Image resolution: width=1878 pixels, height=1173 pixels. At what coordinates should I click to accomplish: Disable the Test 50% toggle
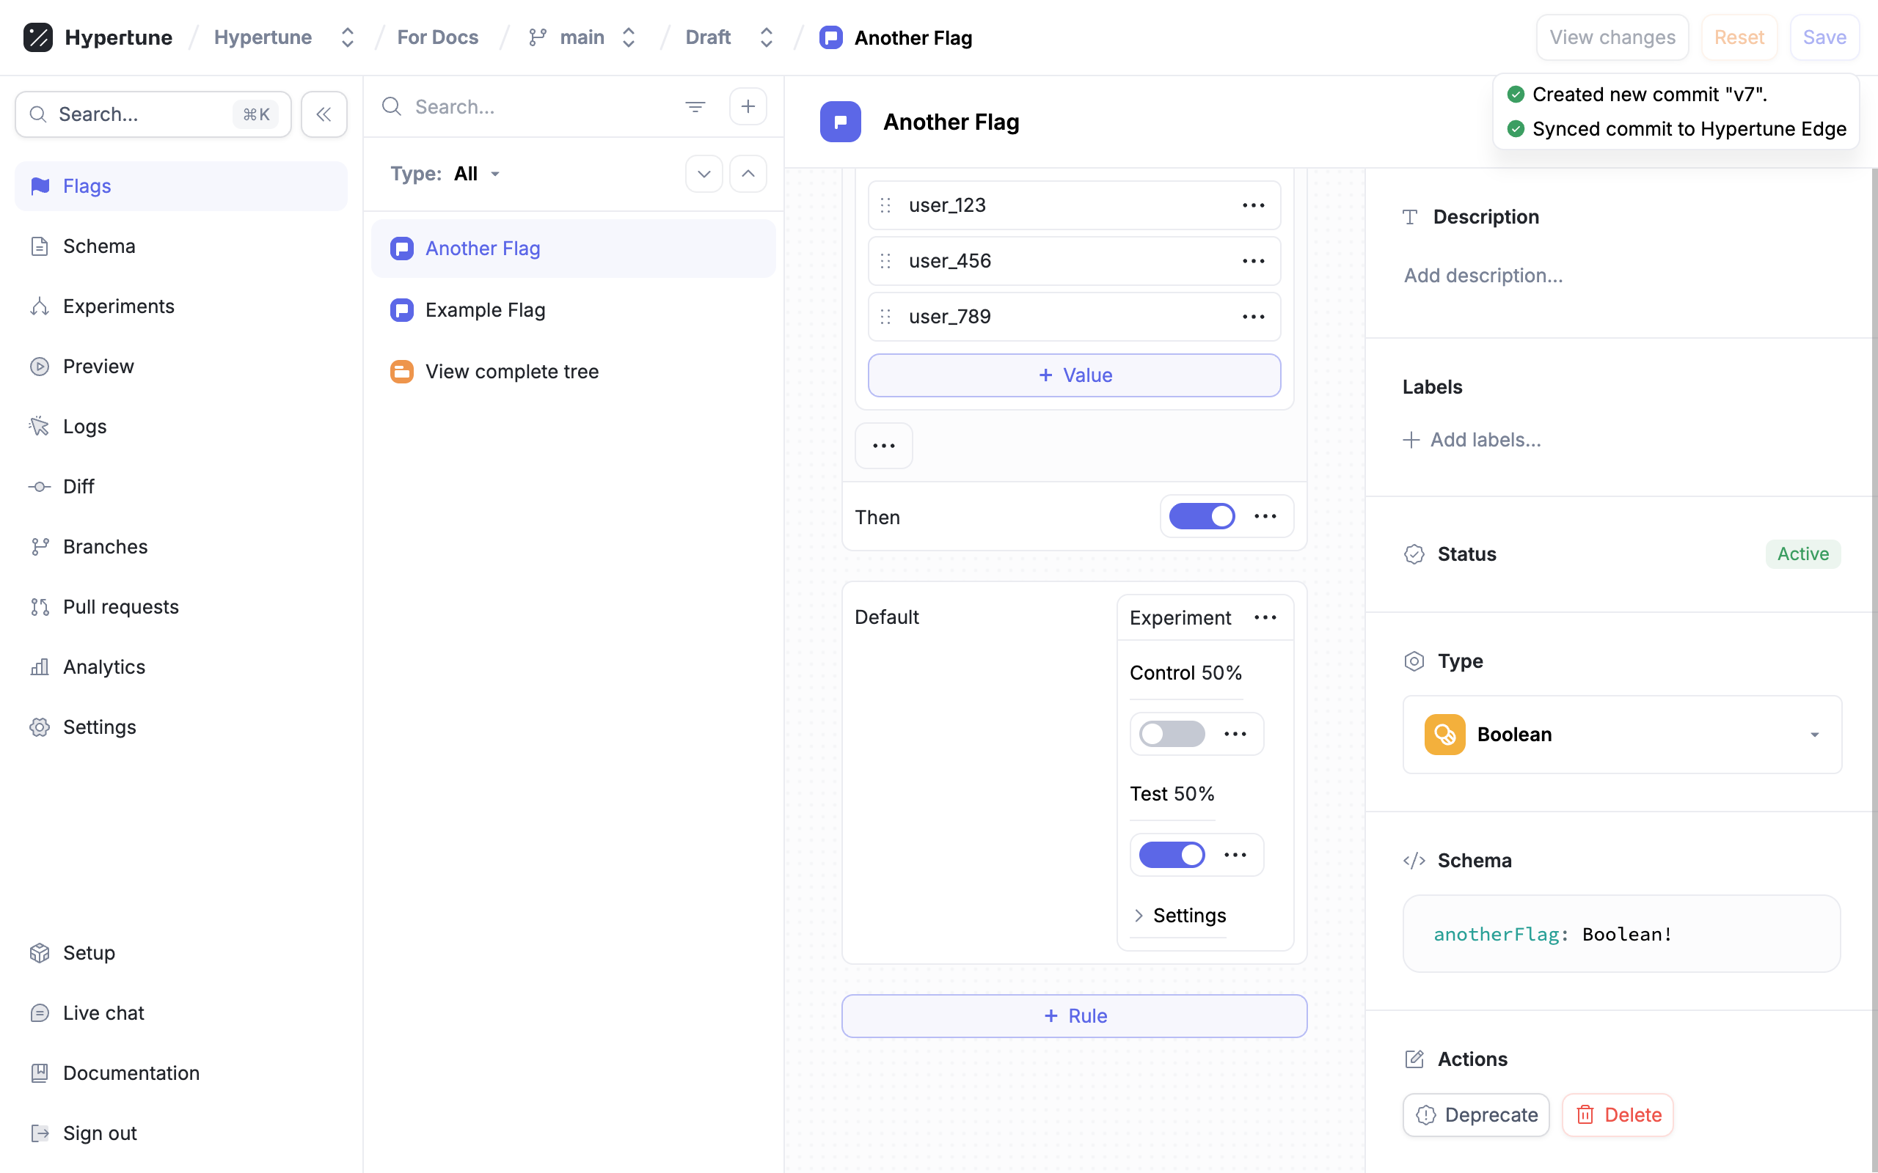pos(1171,855)
